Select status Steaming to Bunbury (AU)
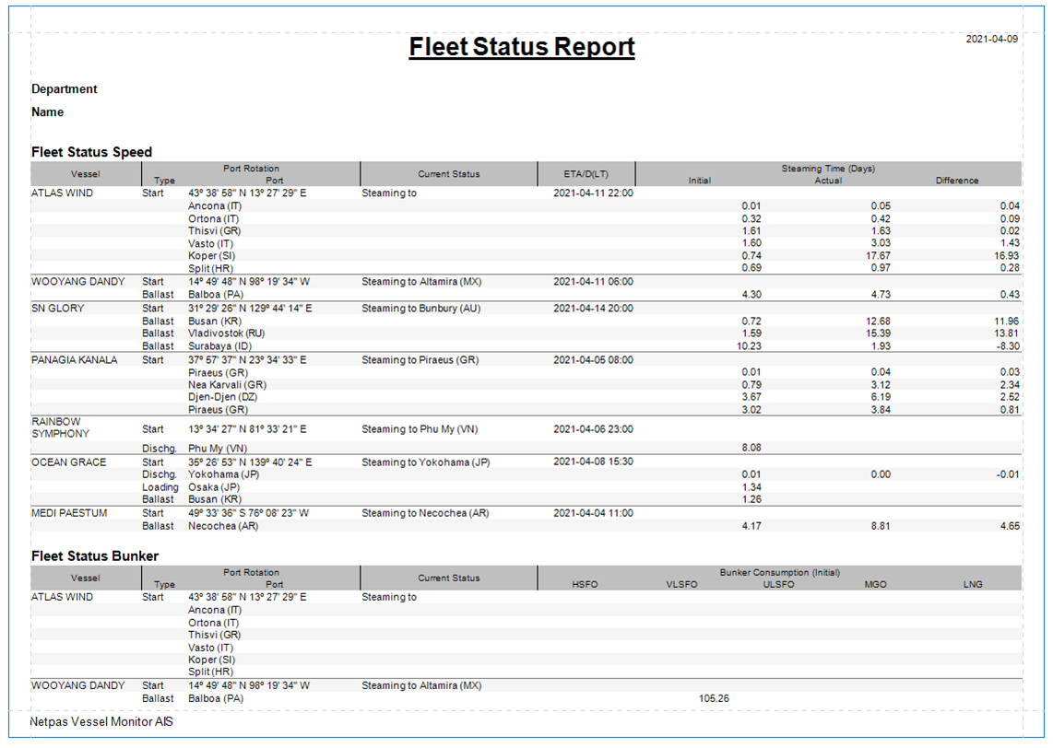 point(421,309)
